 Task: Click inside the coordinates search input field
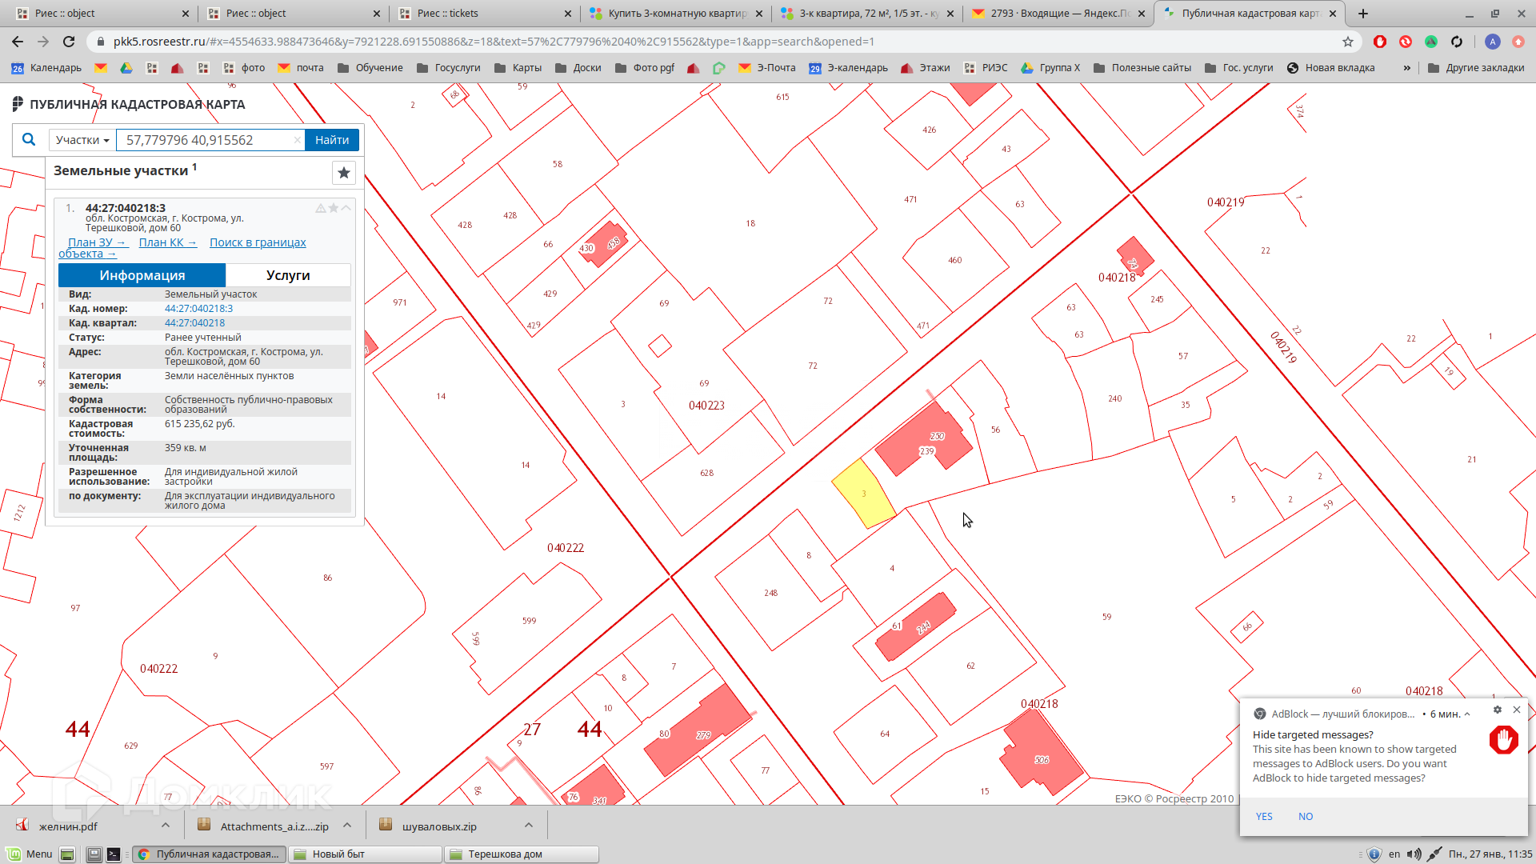pos(204,140)
